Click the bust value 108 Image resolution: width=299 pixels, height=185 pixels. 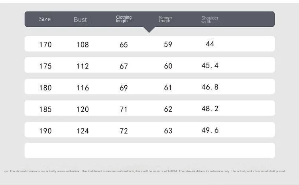tap(83, 44)
